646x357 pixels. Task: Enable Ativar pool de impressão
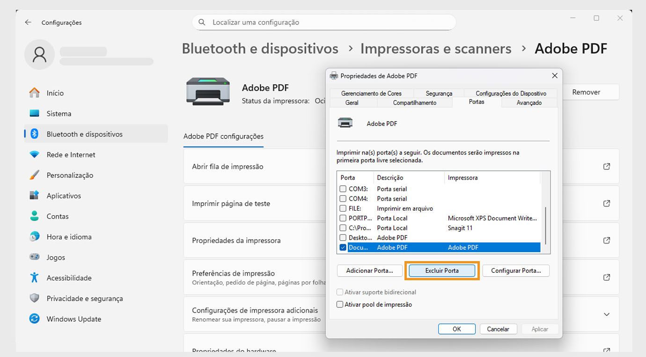pyautogui.click(x=339, y=304)
